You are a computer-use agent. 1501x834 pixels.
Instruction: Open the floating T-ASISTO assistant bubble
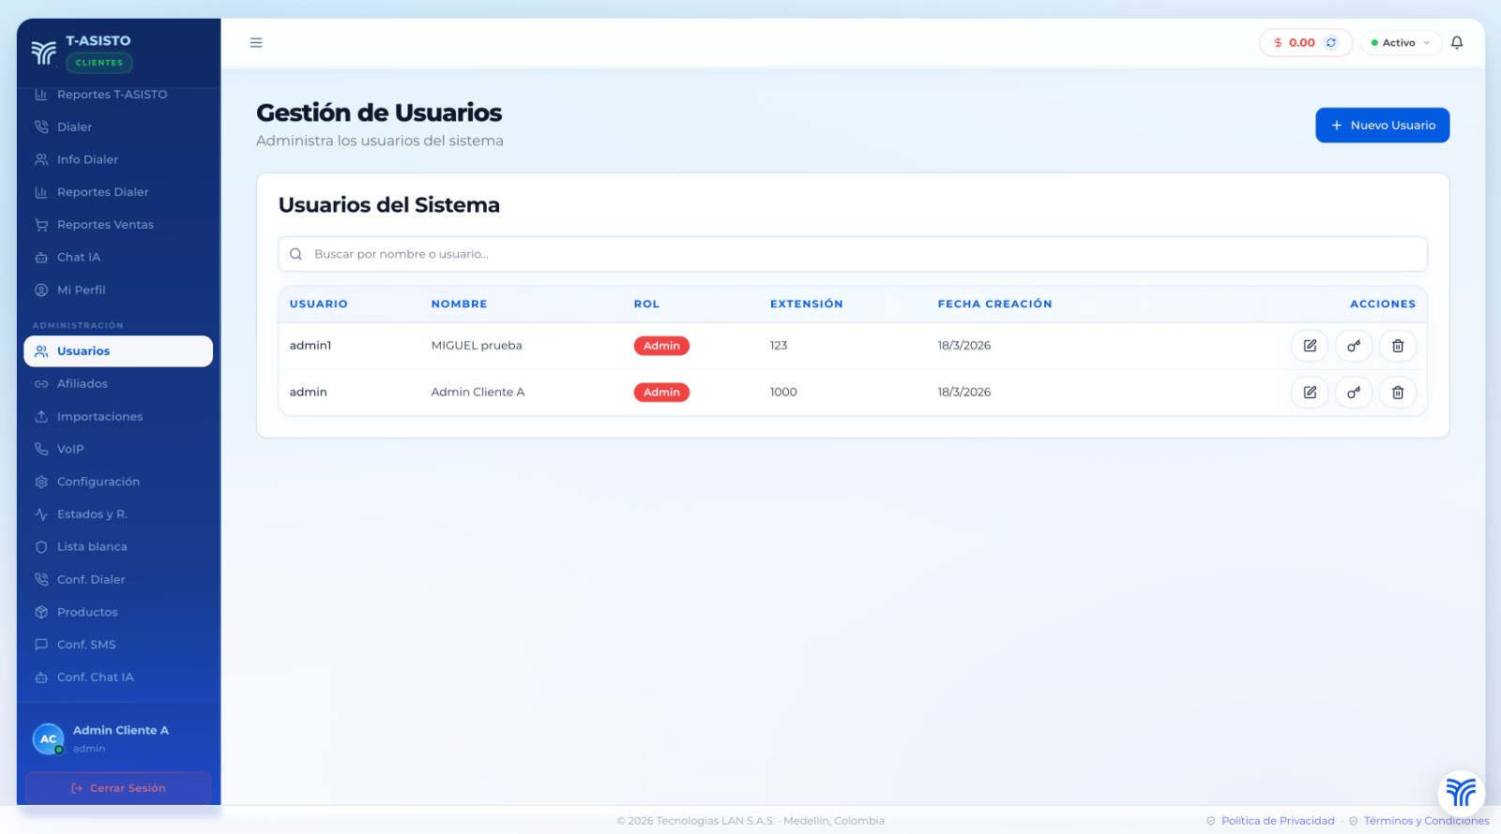(x=1461, y=792)
